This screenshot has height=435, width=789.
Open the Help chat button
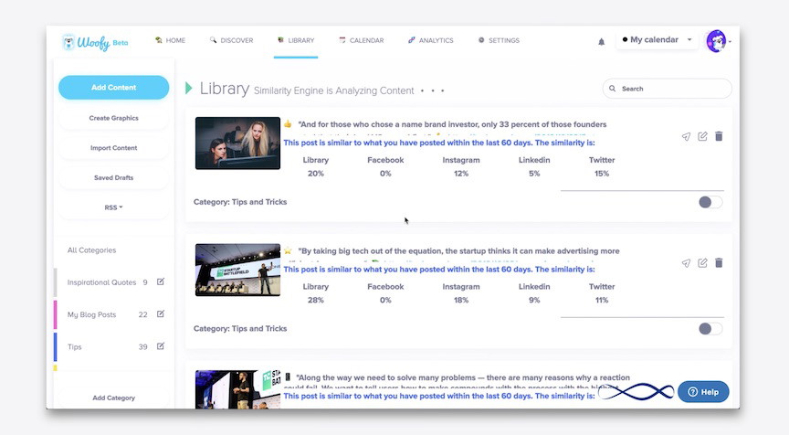703,392
